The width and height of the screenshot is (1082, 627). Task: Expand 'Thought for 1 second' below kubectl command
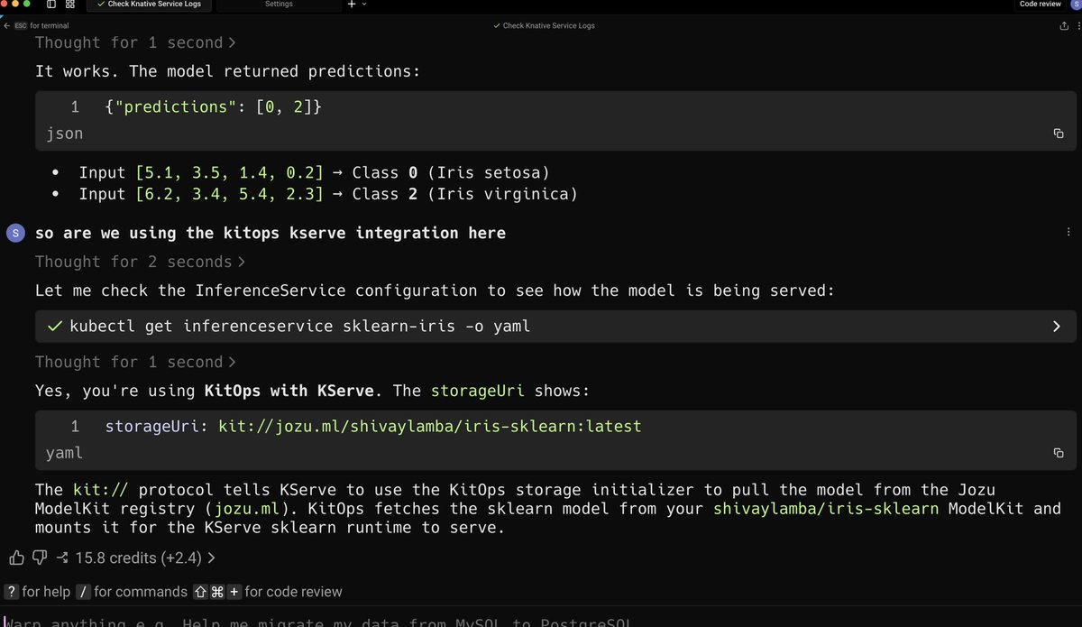135,362
